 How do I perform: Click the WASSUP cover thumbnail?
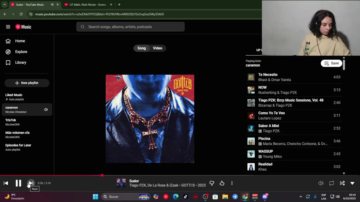251,154
